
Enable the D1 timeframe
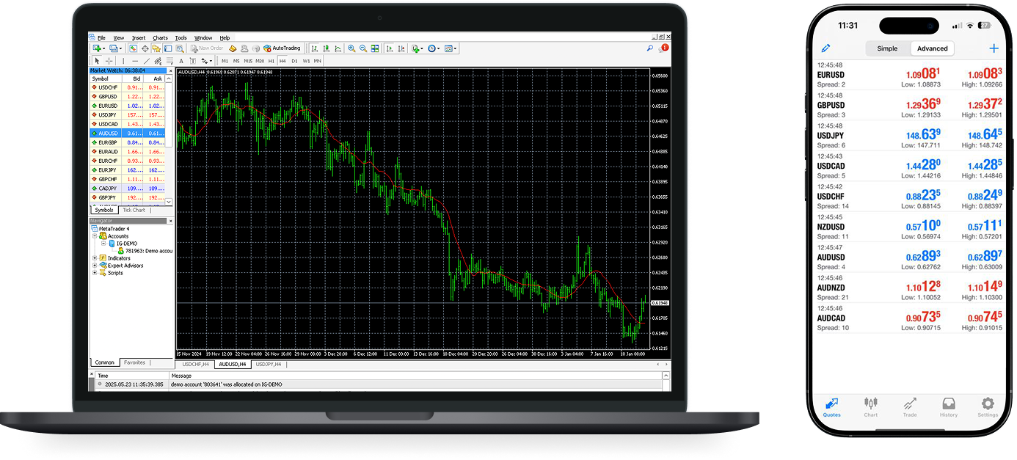tap(294, 61)
